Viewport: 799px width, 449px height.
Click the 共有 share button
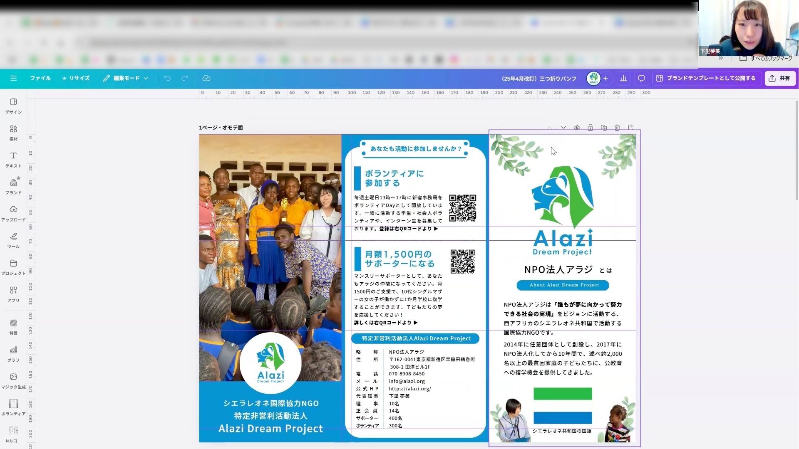(x=780, y=78)
